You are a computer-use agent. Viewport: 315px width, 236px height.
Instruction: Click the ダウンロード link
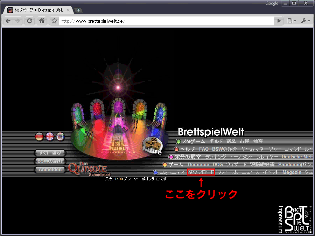[x=201, y=172]
